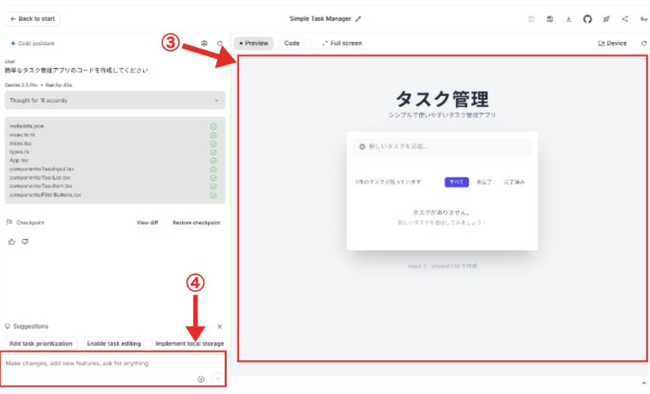The width and height of the screenshot is (650, 394).
Task: Switch to the Preview tab
Action: point(253,44)
